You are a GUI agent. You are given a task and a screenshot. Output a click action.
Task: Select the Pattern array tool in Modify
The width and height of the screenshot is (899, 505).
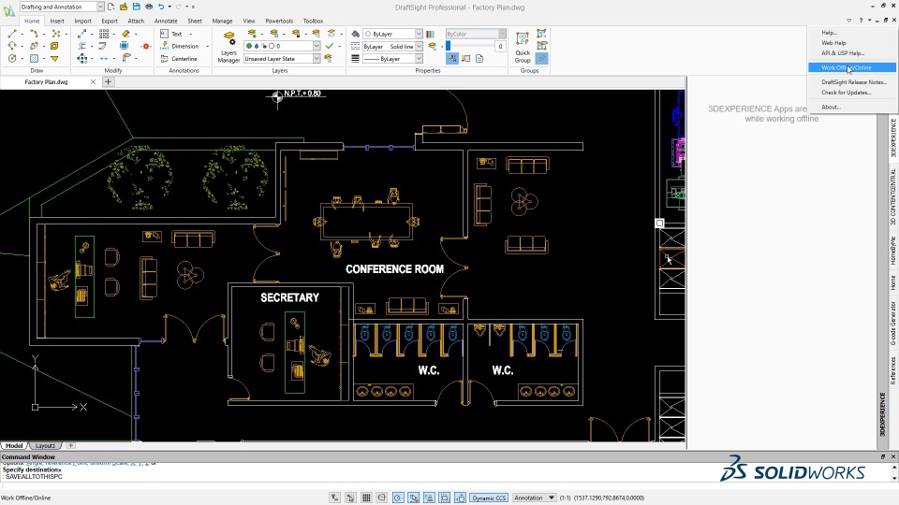104,34
